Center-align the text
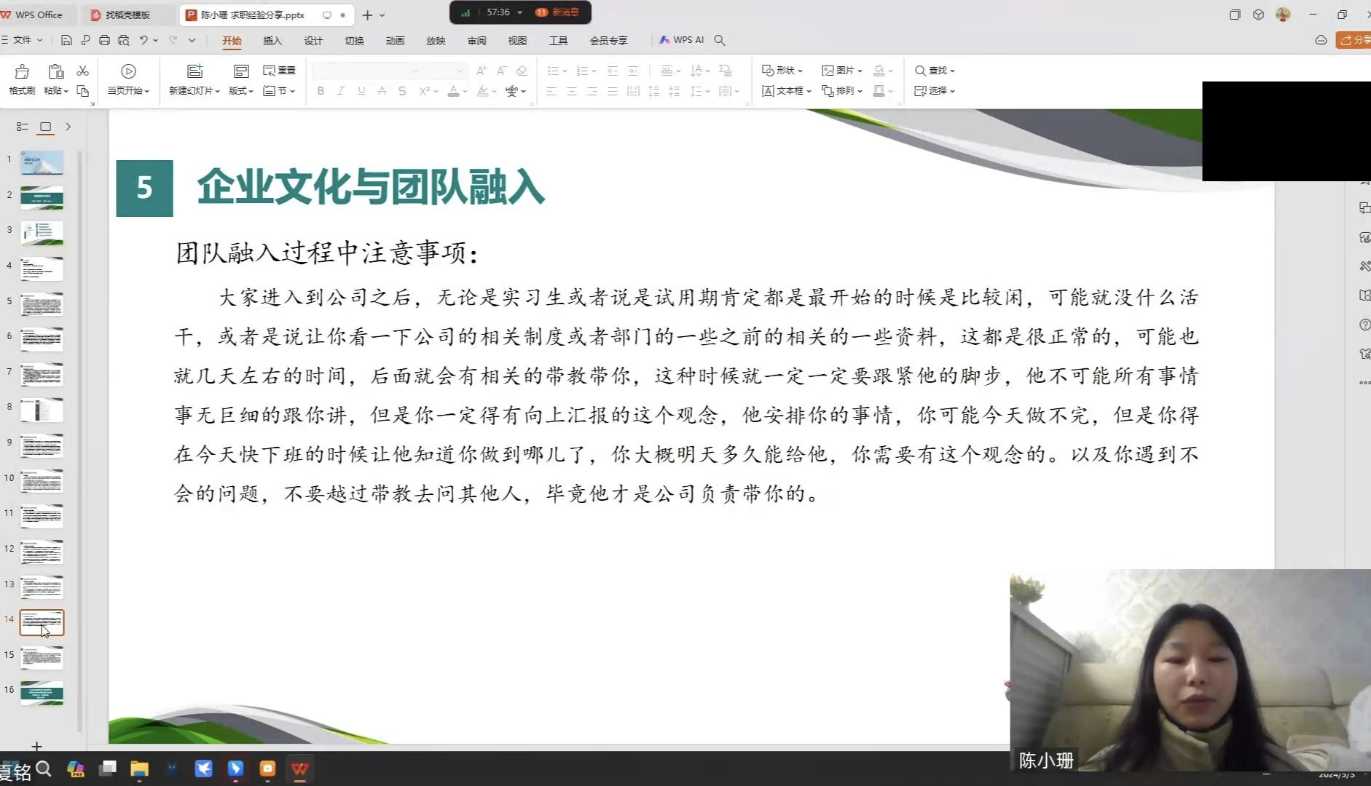The image size is (1371, 786). 572,91
